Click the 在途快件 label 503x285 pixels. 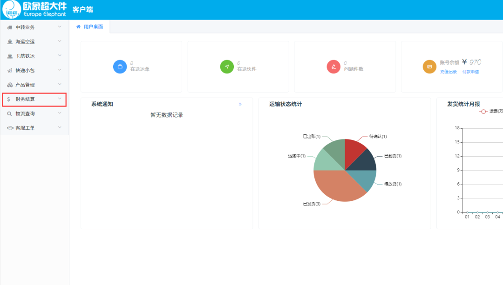247,69
